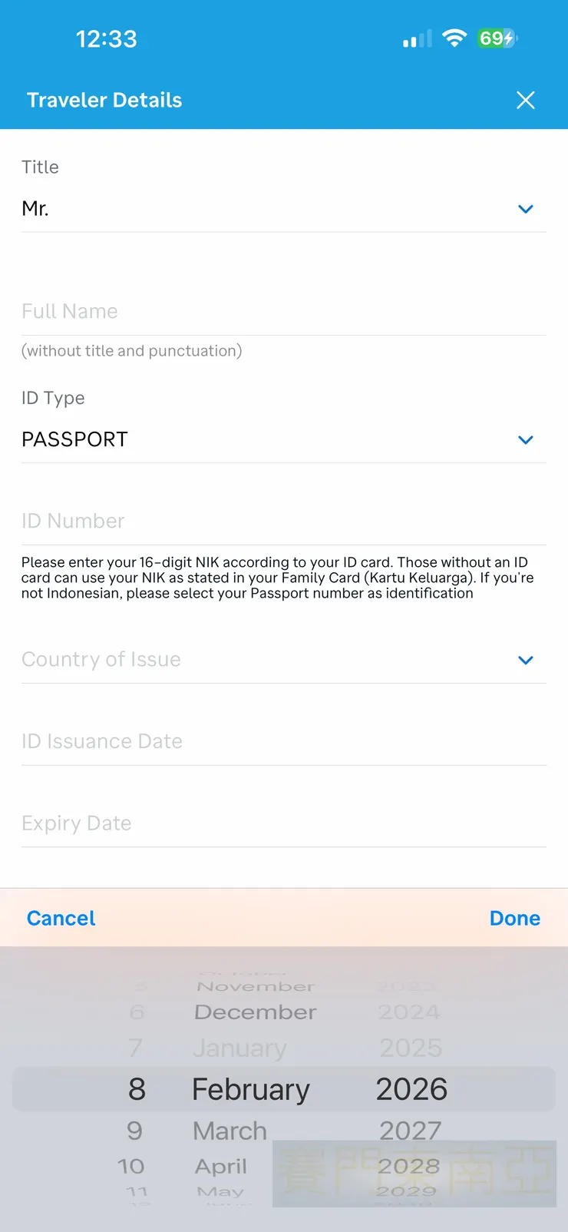Pick March in the month wheel
The height and width of the screenshot is (1232, 568).
click(x=230, y=1131)
